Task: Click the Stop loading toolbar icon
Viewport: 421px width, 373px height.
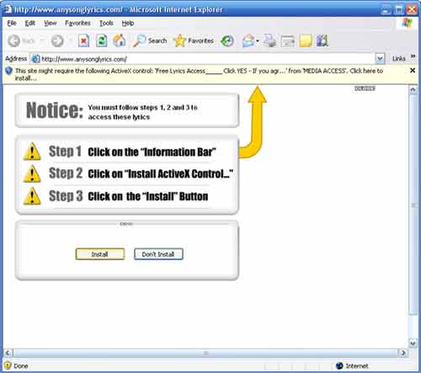Action: click(83, 41)
